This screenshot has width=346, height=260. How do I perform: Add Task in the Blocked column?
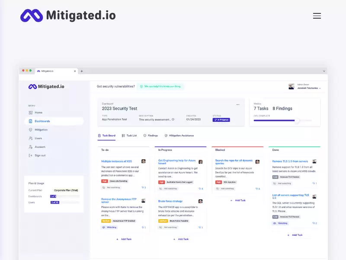coord(238,200)
